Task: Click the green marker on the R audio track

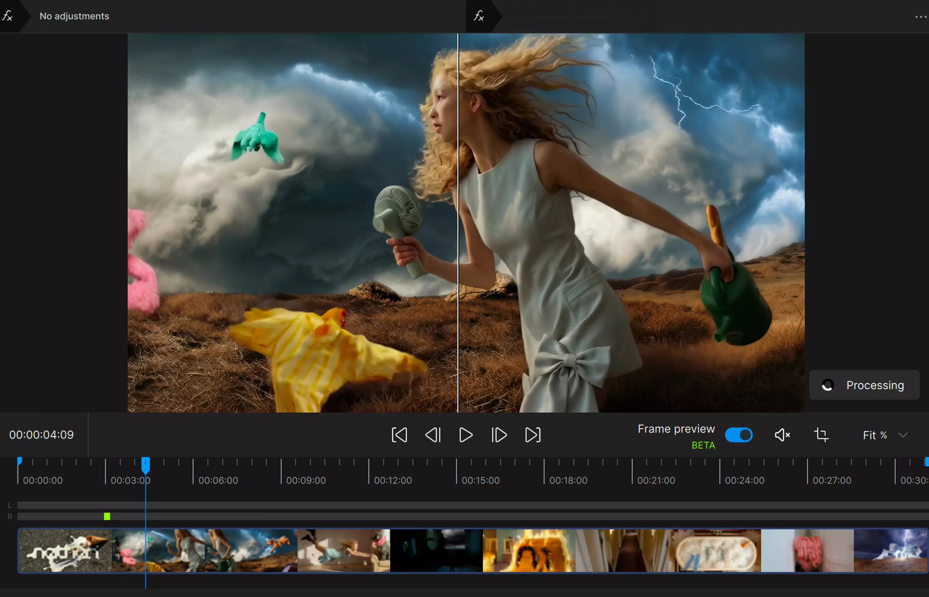Action: click(107, 516)
